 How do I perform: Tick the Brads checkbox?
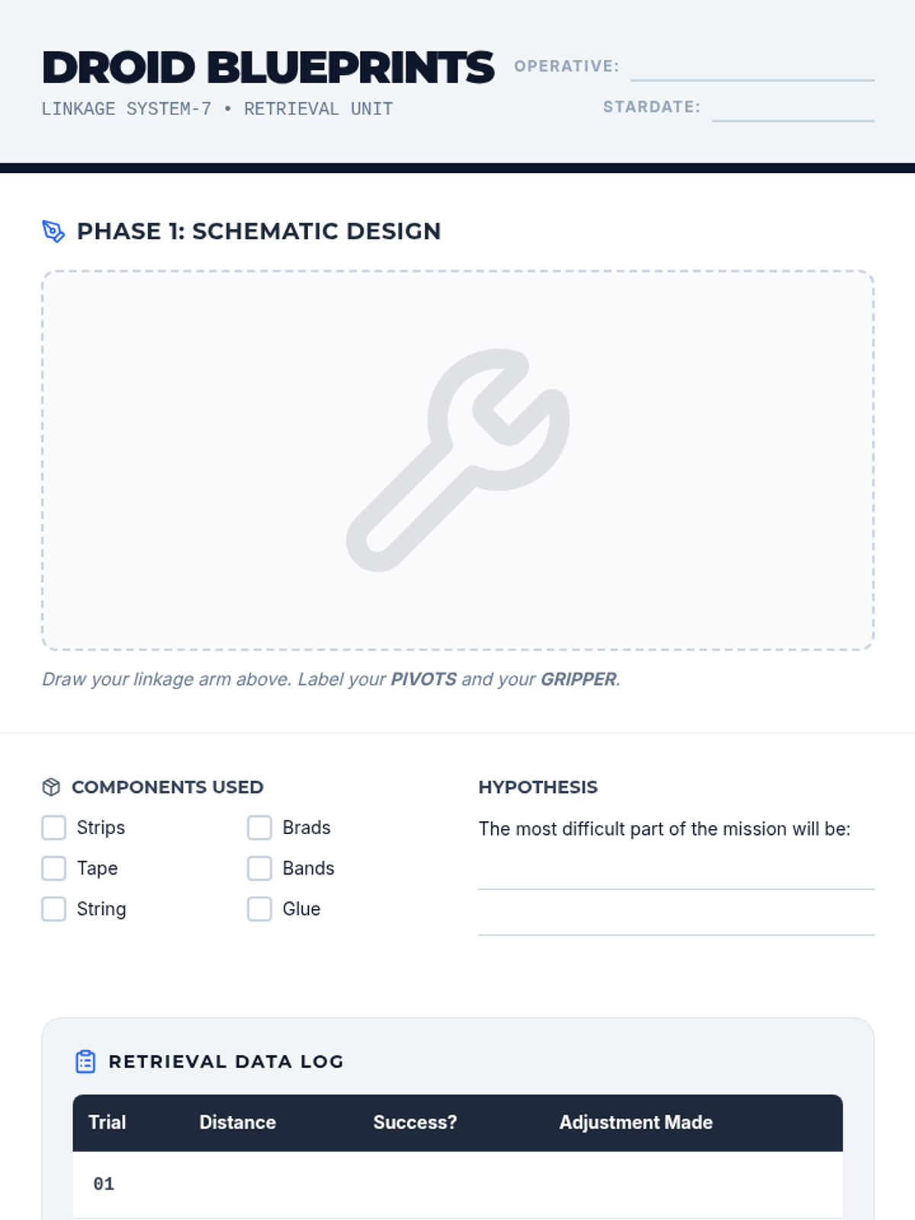click(259, 827)
